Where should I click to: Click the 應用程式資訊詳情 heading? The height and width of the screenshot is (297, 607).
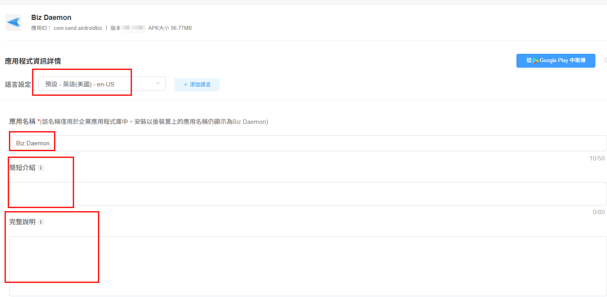click(33, 61)
